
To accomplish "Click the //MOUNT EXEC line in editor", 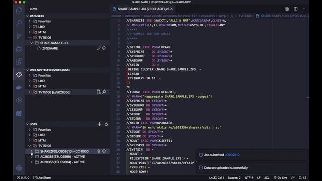I will coord(149,141).
